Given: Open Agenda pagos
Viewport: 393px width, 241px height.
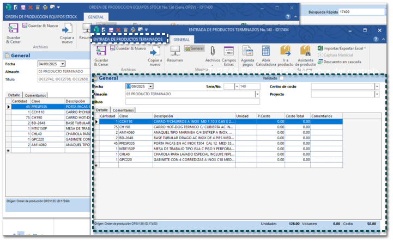Looking at the screenshot, I should coord(247,55).
